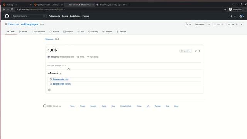Open footer Pricing link
247x139 pixels.
(139, 106)
